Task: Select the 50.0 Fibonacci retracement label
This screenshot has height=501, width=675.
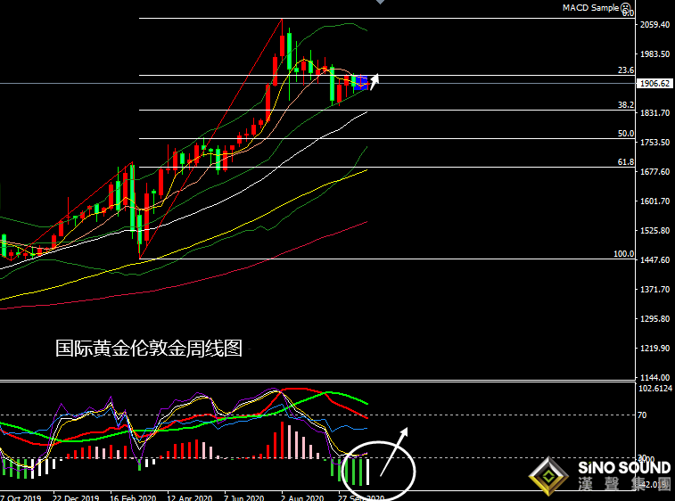Action: click(625, 134)
